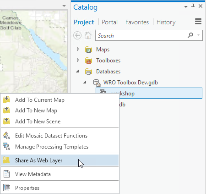Open the History tab
This screenshot has width=206, height=194.
pos(166,22)
